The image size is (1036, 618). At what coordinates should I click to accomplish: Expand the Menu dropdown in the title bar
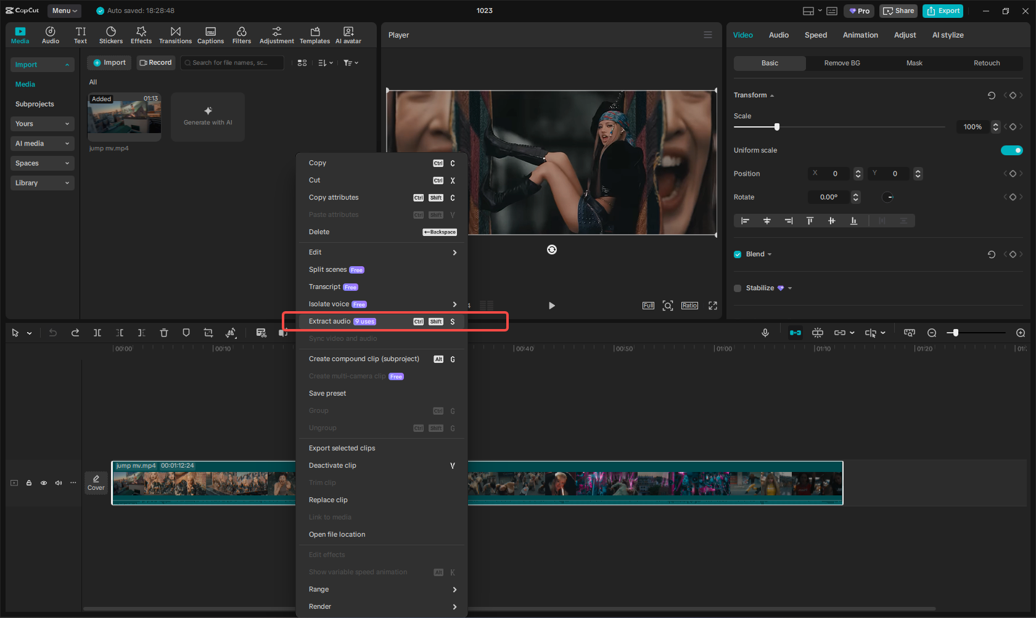[64, 10]
